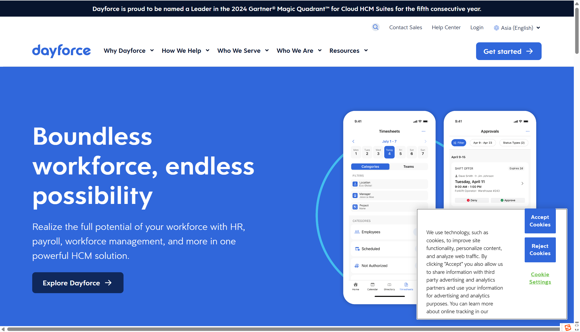Click the Dayforce logo

pos(61,51)
